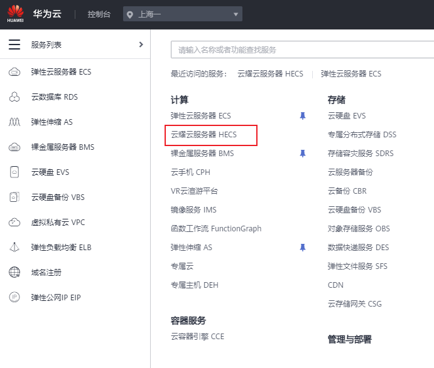Open 镜像服务 IMS
The image size is (434, 368).
tap(193, 209)
